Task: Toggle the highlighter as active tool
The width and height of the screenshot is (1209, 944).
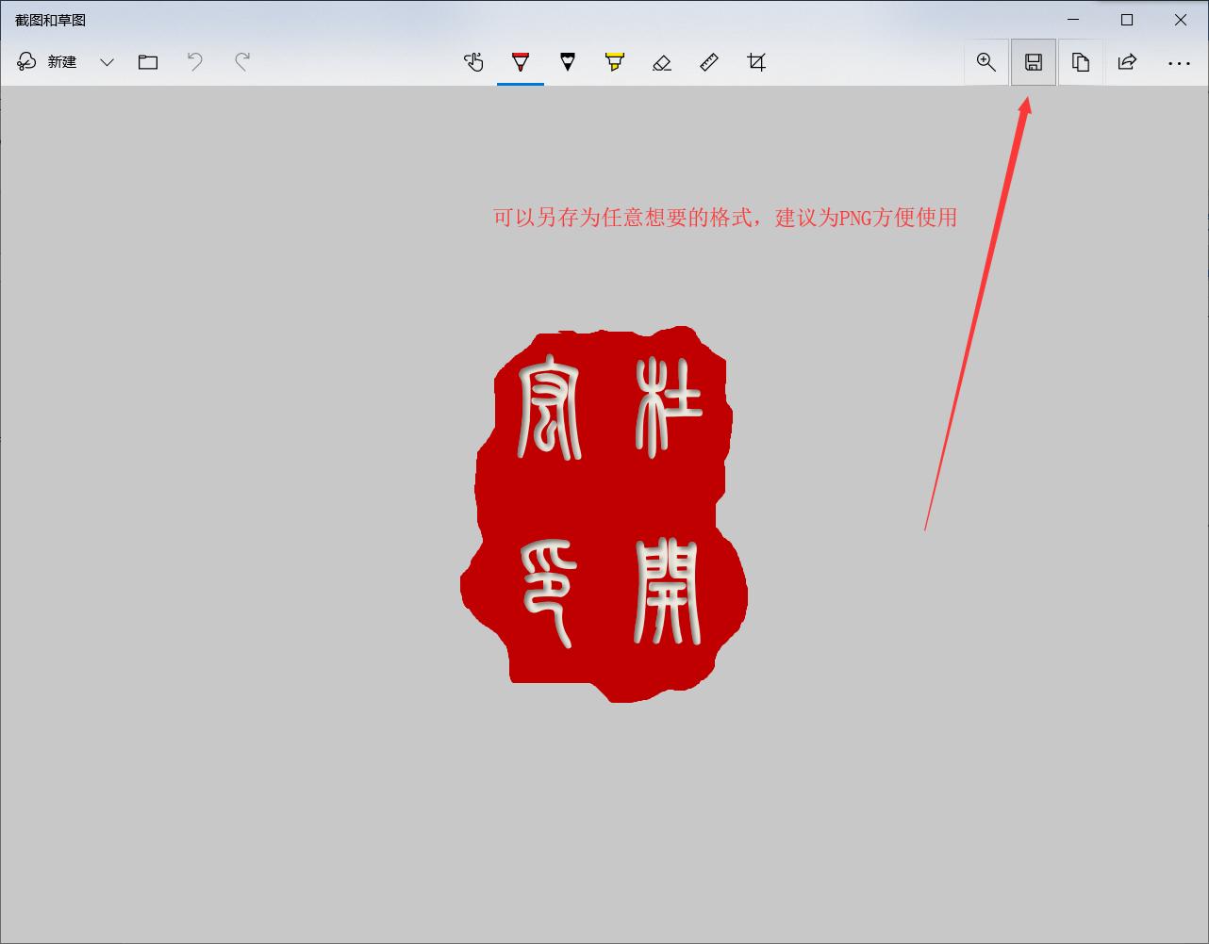Action: point(615,62)
